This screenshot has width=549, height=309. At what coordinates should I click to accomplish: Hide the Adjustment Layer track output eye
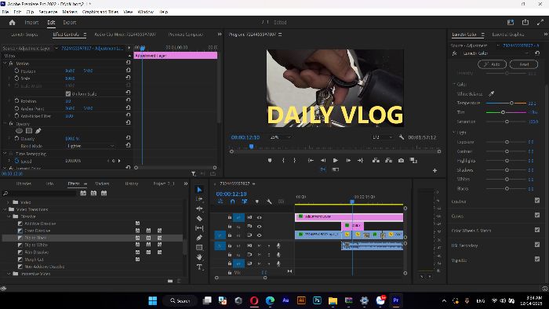tap(259, 217)
